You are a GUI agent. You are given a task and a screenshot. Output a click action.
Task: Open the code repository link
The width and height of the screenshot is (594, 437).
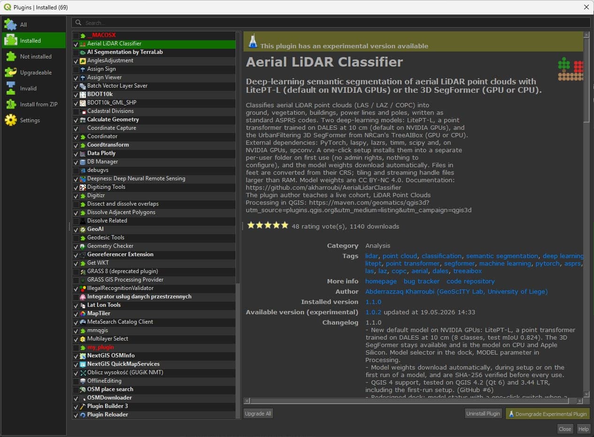pyautogui.click(x=471, y=281)
